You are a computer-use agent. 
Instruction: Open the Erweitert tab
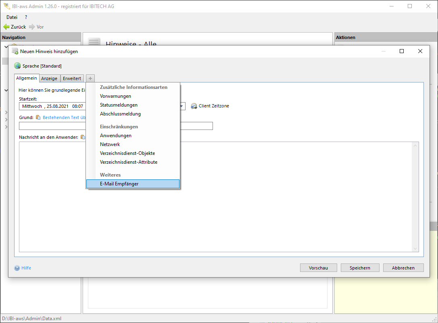coord(72,78)
